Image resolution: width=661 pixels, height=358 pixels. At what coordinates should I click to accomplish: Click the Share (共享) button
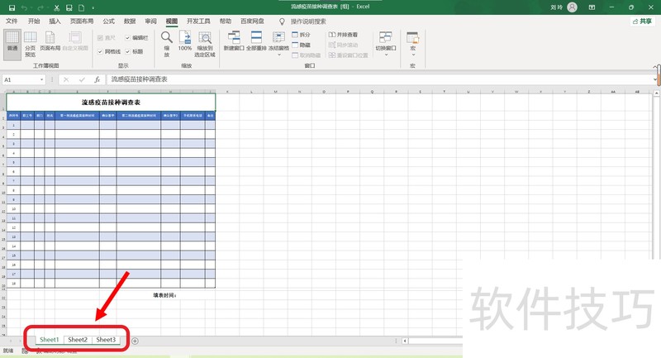click(x=641, y=21)
